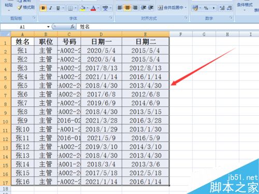Click cell 2019/6/9
The height and width of the screenshot is (194, 259).
(x=102, y=103)
